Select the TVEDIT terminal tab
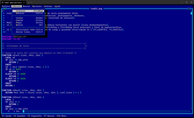The height and width of the screenshot is (118, 194). (x=13, y=3)
